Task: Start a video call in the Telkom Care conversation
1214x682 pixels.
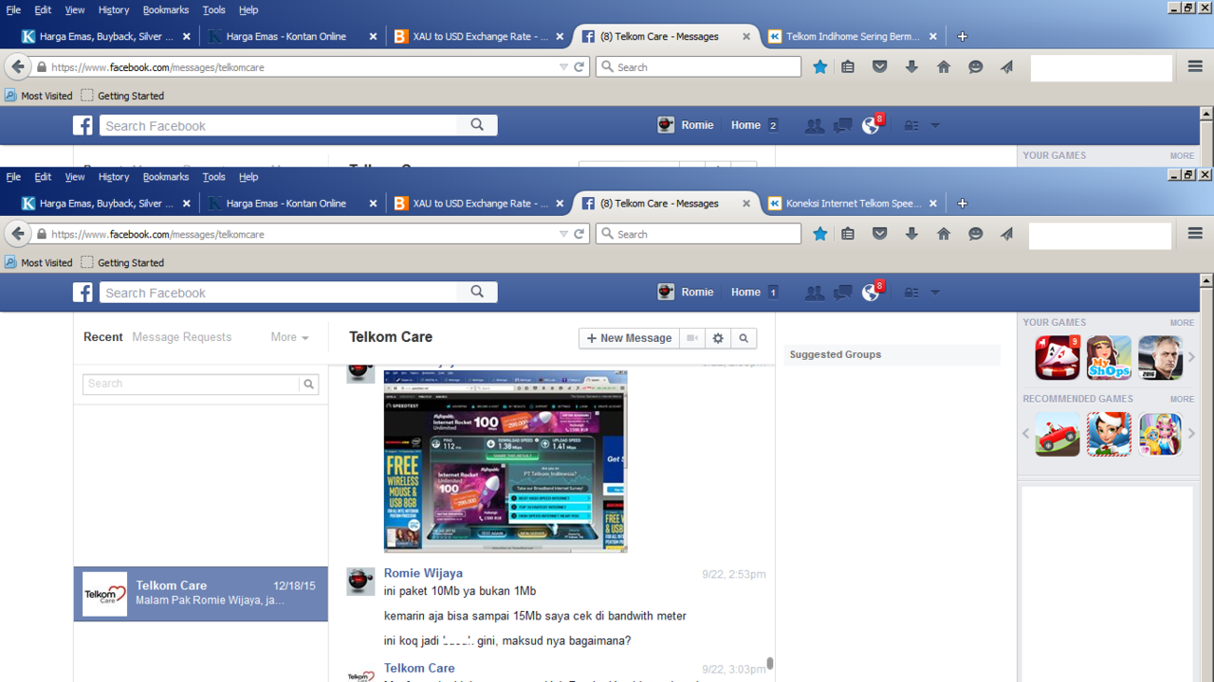Action: pyautogui.click(x=693, y=338)
